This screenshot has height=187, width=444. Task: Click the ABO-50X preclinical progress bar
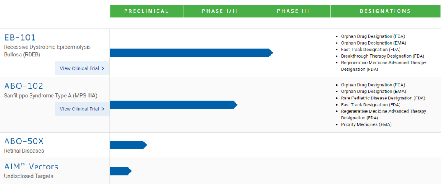[x=128, y=145]
